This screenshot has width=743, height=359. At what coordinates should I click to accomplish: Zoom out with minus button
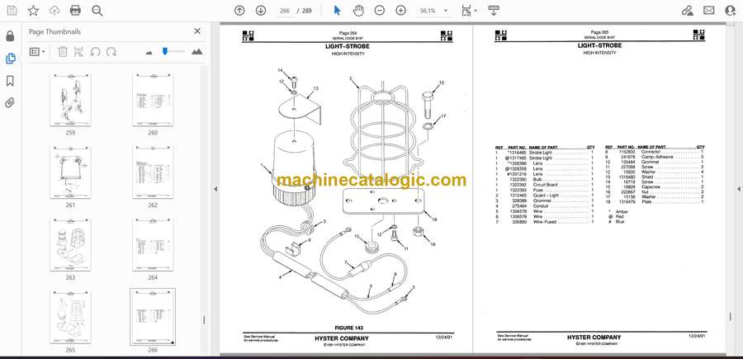click(380, 11)
